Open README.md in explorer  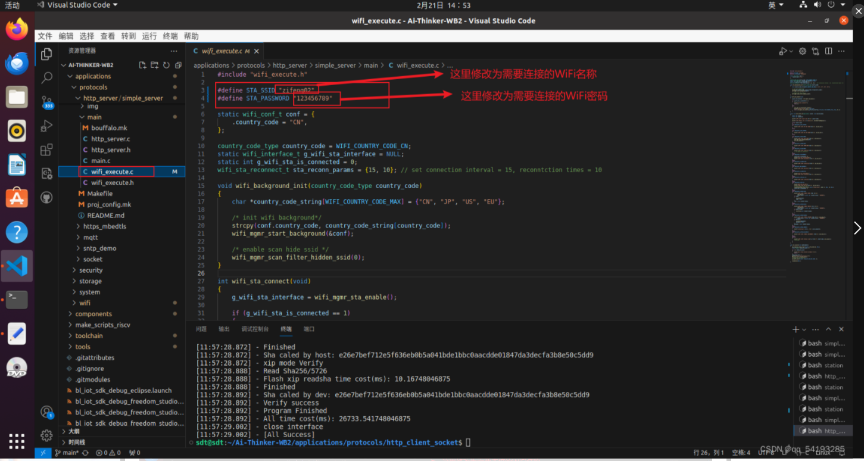122,215
